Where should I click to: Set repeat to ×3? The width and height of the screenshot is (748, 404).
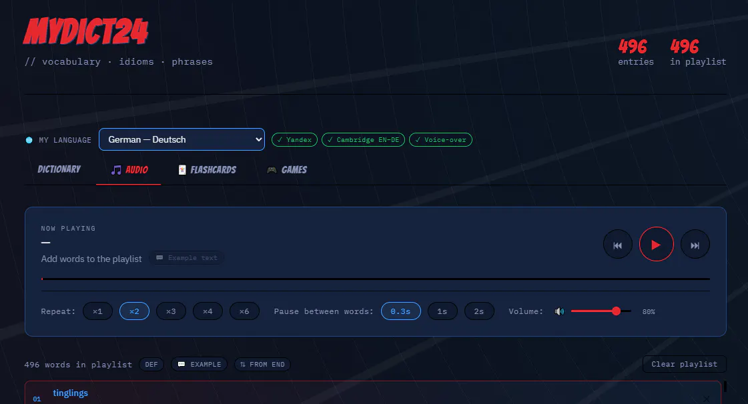tap(171, 311)
